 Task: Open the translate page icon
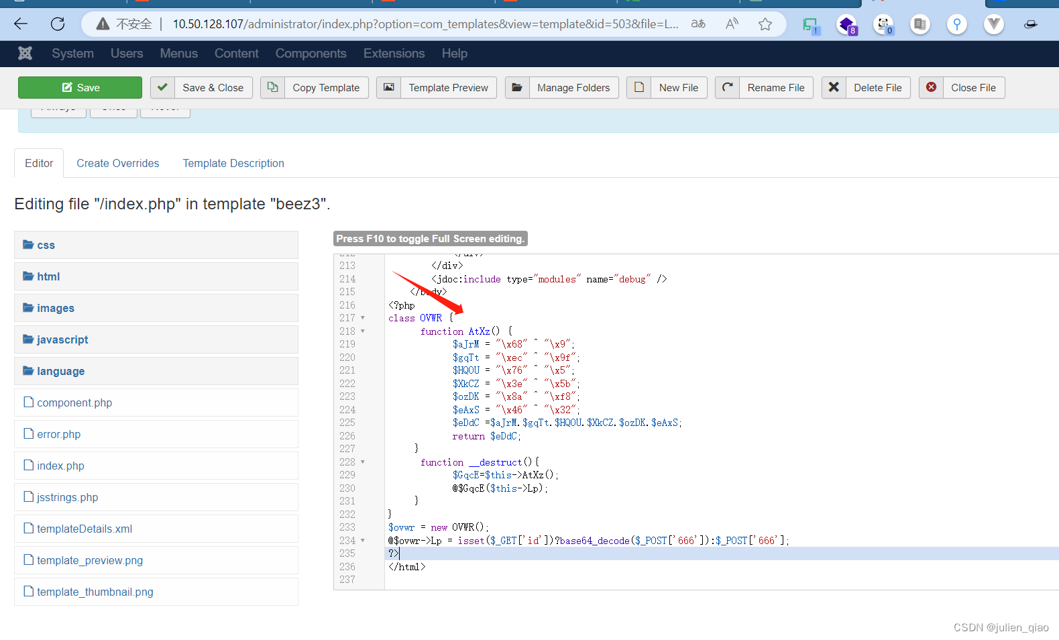pyautogui.click(x=698, y=24)
